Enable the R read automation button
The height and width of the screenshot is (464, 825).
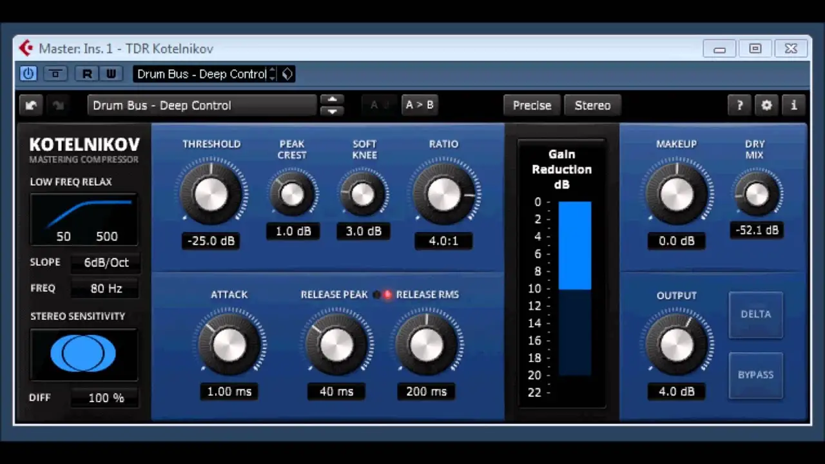[x=87, y=73]
